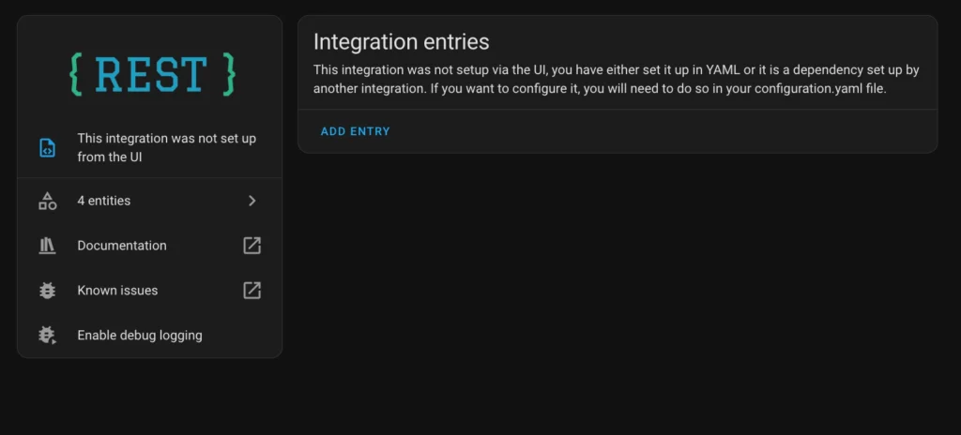The width and height of the screenshot is (961, 435).
Task: Click the Documentation books icon
Action: pyautogui.click(x=47, y=246)
